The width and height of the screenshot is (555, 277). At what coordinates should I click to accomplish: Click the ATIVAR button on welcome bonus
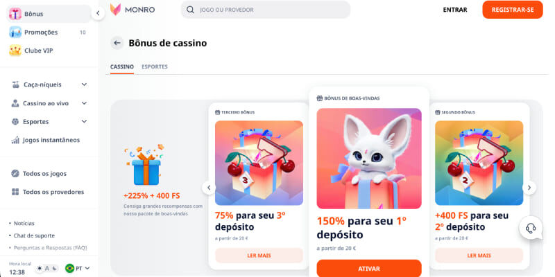(x=369, y=268)
